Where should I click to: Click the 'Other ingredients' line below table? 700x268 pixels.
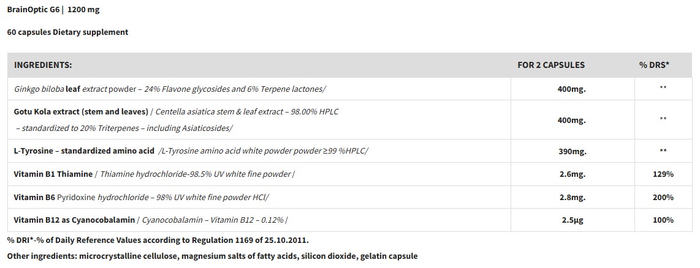tap(212, 256)
